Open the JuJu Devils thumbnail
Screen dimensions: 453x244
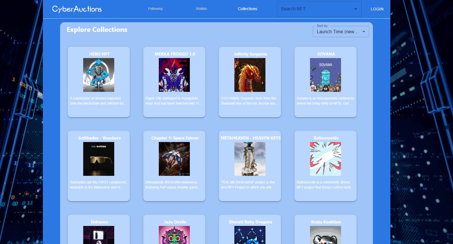pyautogui.click(x=174, y=235)
